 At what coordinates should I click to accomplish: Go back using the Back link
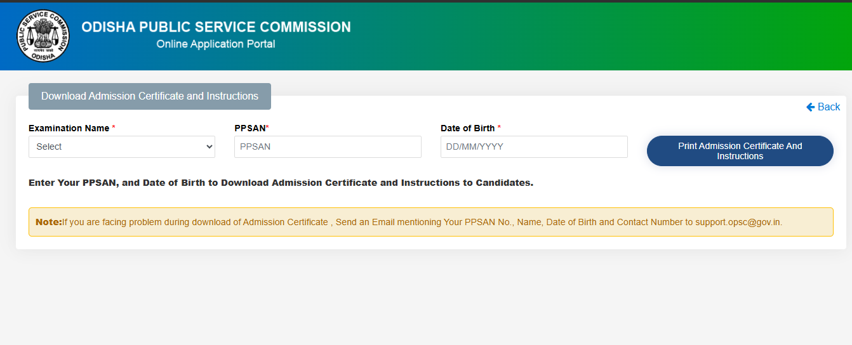click(x=823, y=107)
